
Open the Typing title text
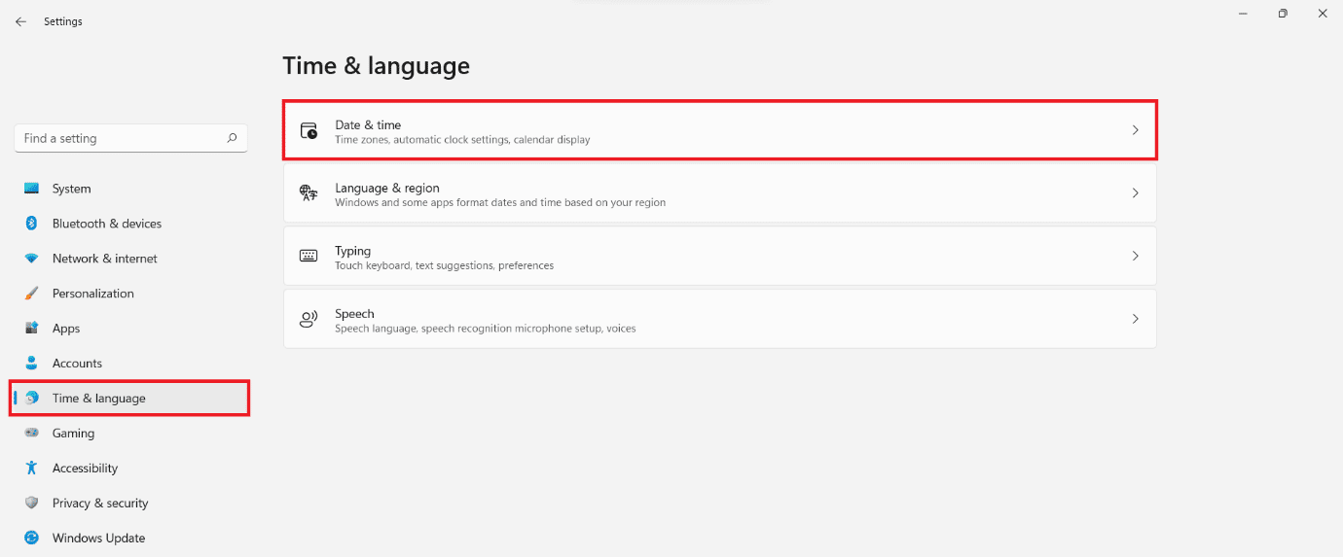[353, 251]
